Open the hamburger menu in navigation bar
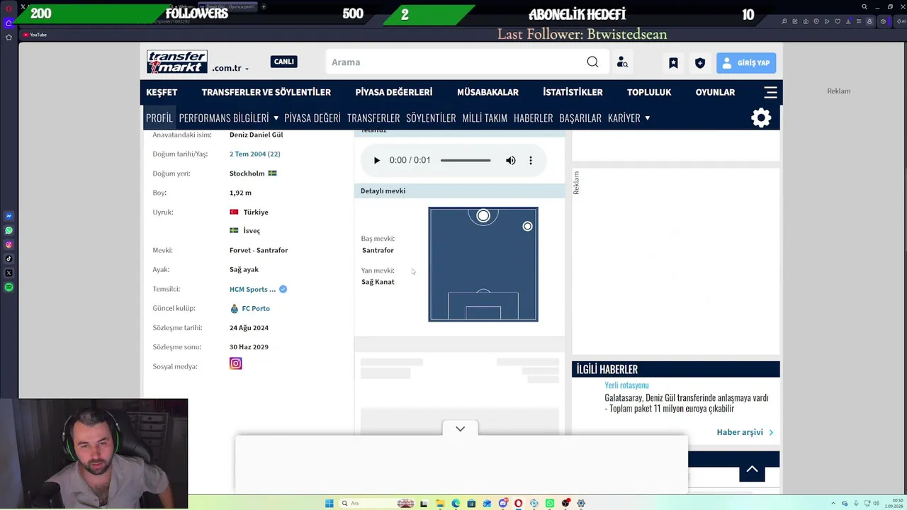907x510 pixels. click(x=770, y=92)
